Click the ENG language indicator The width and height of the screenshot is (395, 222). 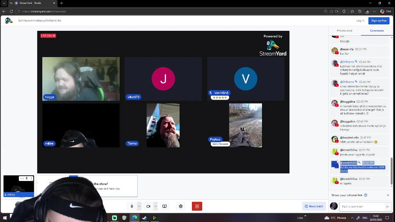pos(364,218)
